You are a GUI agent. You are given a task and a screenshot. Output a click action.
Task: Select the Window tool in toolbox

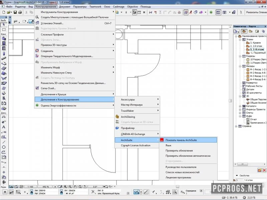tap(4, 48)
